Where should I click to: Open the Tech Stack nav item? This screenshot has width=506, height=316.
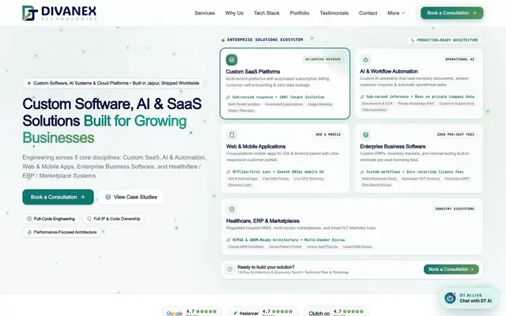click(266, 13)
